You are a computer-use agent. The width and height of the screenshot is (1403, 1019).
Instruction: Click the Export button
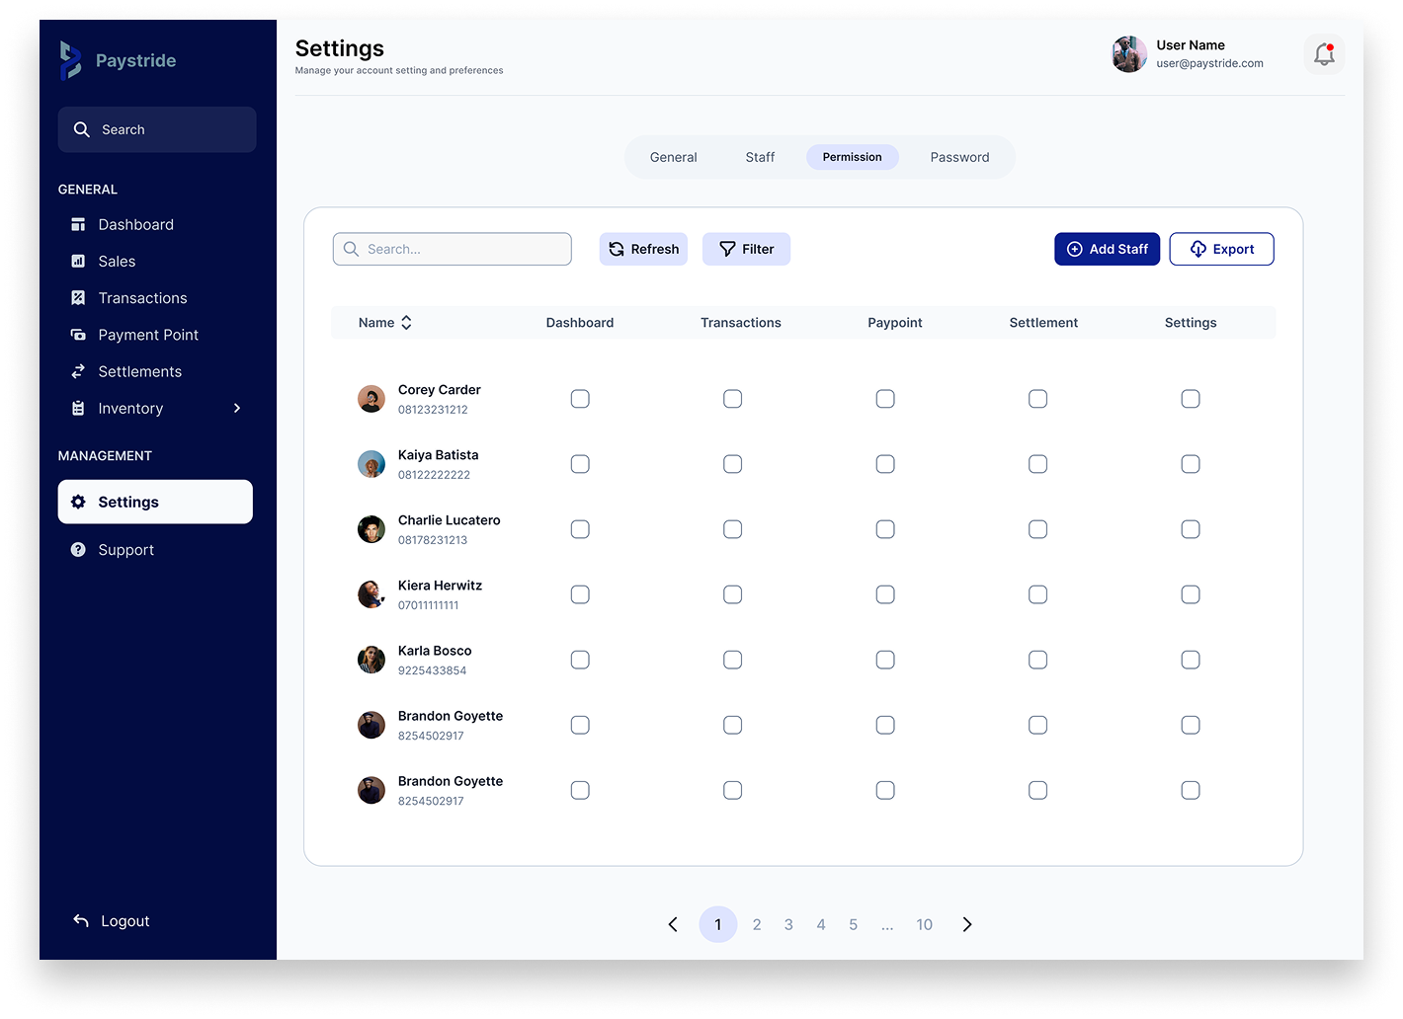click(x=1221, y=249)
